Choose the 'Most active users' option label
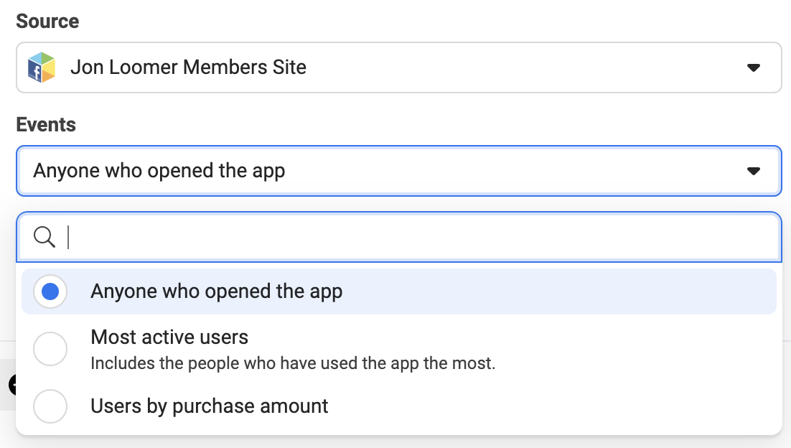The height and width of the screenshot is (448, 791). 169,337
